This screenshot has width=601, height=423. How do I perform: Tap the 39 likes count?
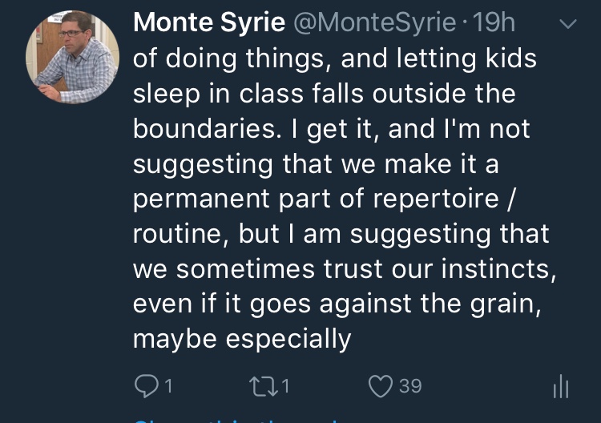(409, 387)
